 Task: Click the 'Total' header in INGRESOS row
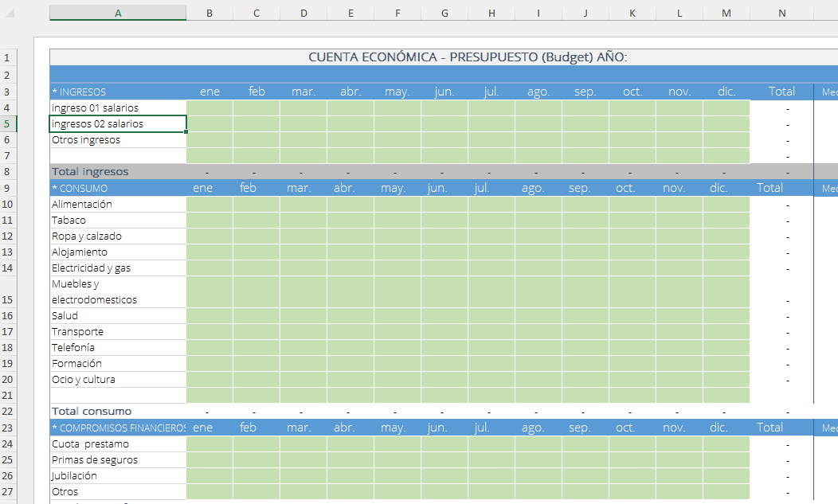point(781,92)
